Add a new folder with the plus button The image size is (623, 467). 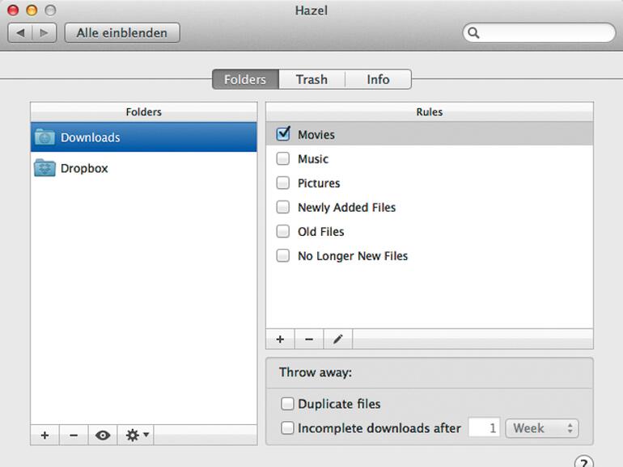pos(44,435)
